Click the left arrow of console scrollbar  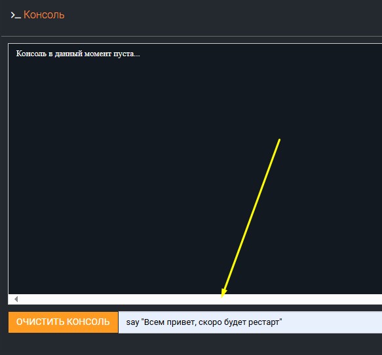[x=16, y=299]
